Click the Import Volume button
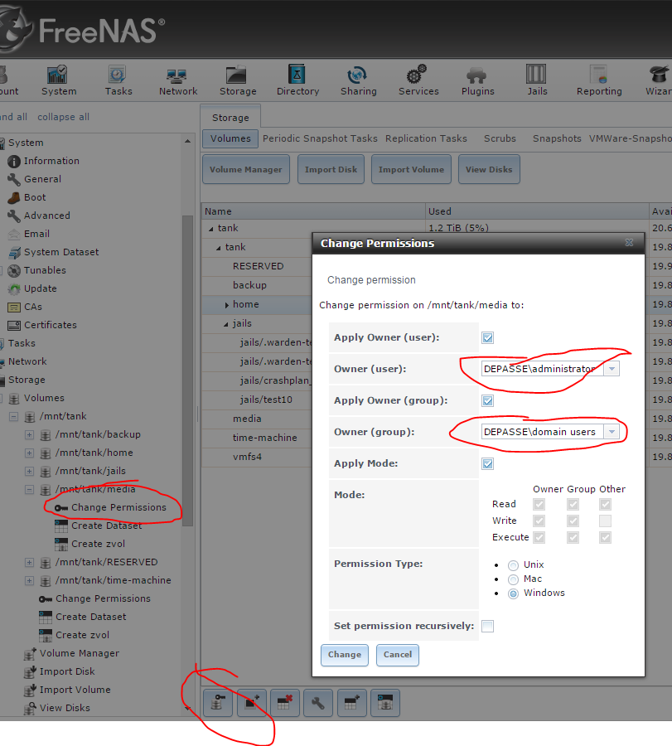The height and width of the screenshot is (746, 672). (411, 169)
